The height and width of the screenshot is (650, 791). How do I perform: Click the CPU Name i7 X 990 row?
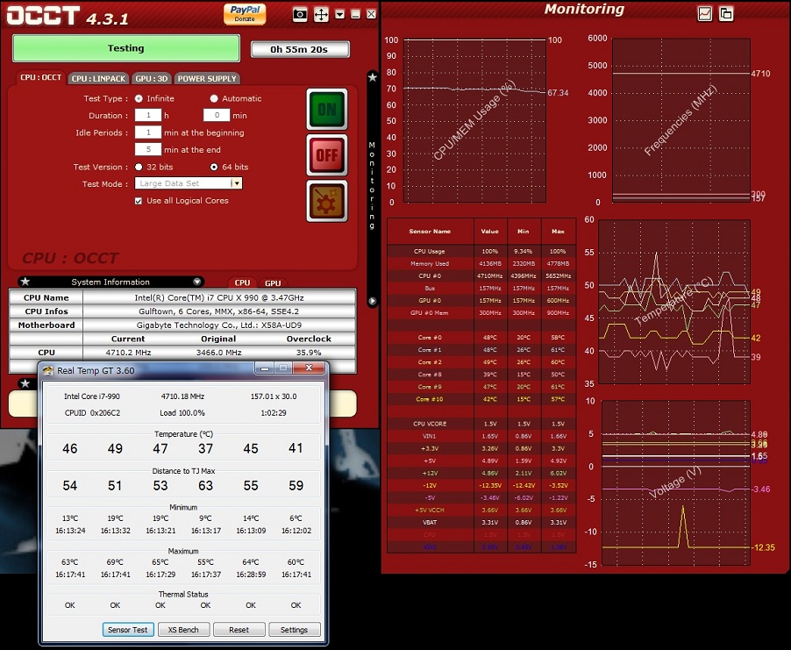182,297
